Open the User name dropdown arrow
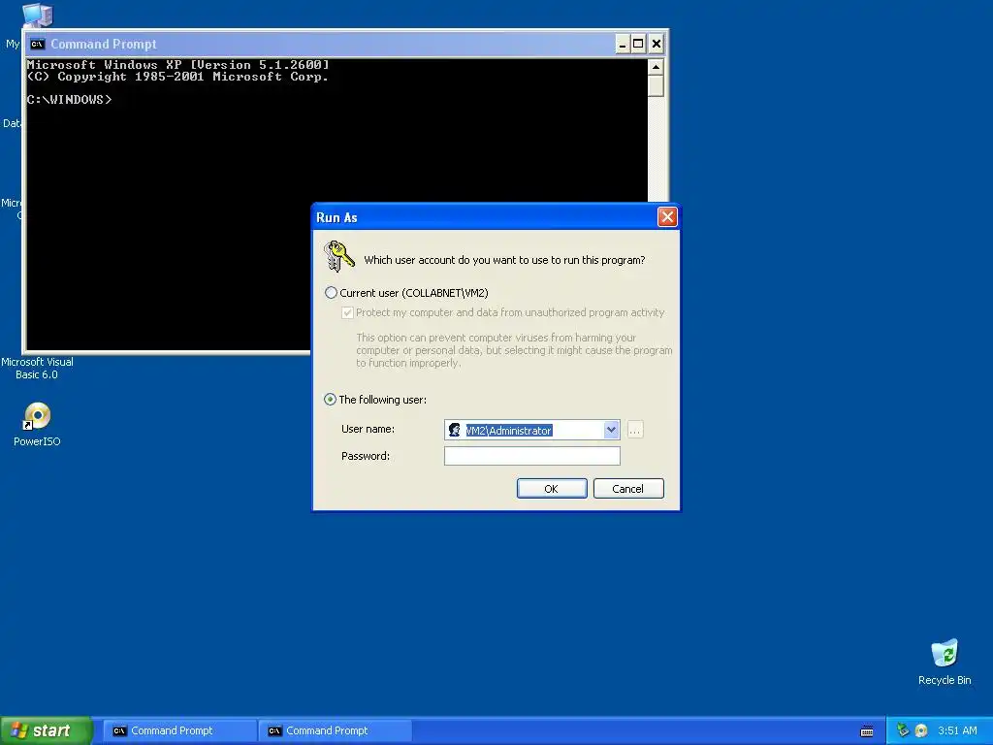Image resolution: width=993 pixels, height=745 pixels. point(611,430)
